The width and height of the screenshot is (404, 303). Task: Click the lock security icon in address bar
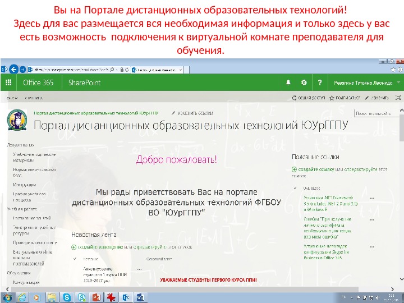tap(122, 70)
